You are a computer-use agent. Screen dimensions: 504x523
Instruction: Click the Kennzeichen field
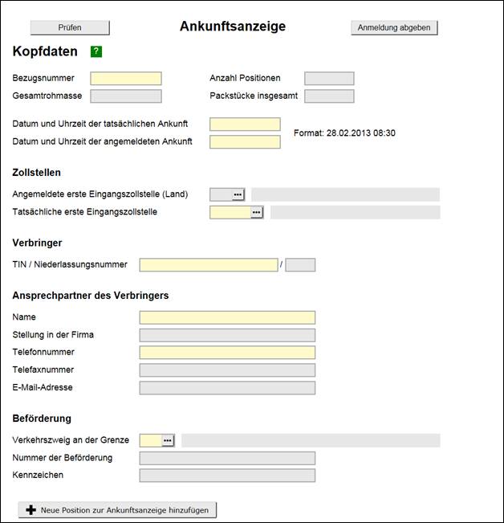227,476
